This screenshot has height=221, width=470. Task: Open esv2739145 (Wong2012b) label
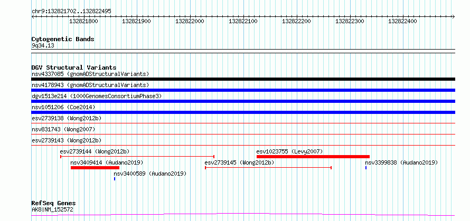240,162
